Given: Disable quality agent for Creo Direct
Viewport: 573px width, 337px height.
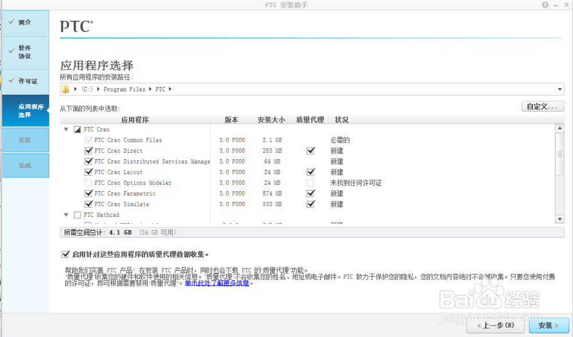Looking at the screenshot, I should (310, 150).
